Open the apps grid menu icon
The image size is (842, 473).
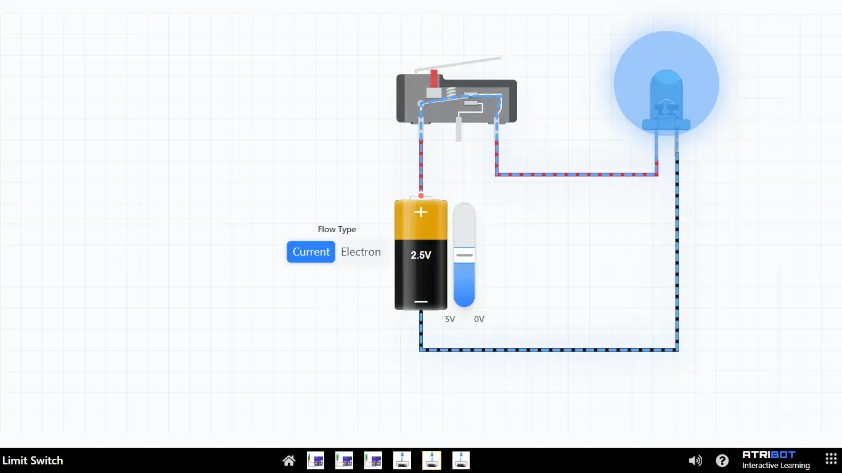(830, 460)
